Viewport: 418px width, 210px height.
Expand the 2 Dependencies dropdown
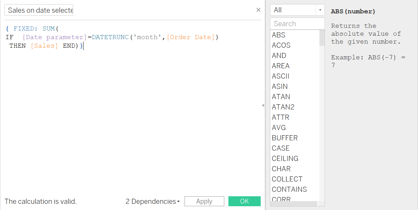(152, 201)
